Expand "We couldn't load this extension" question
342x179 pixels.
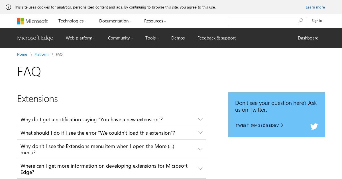111,133
